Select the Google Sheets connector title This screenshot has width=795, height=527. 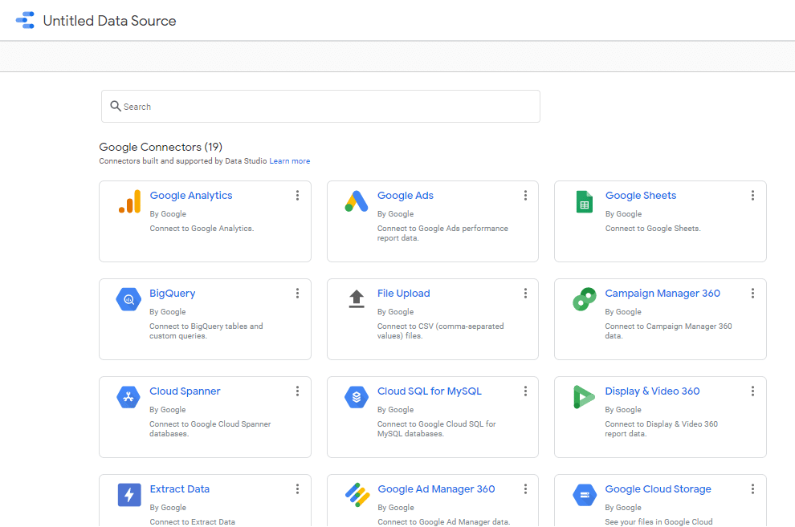(640, 196)
